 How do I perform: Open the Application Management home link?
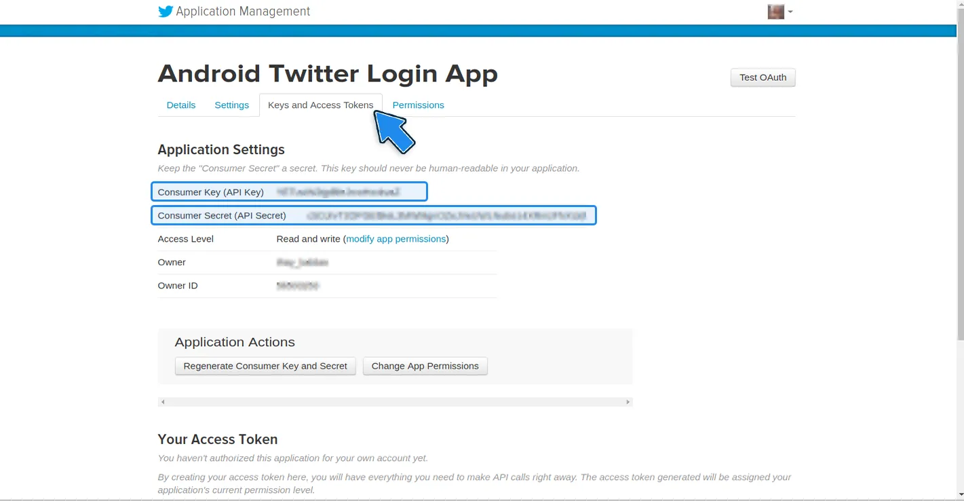pos(243,12)
